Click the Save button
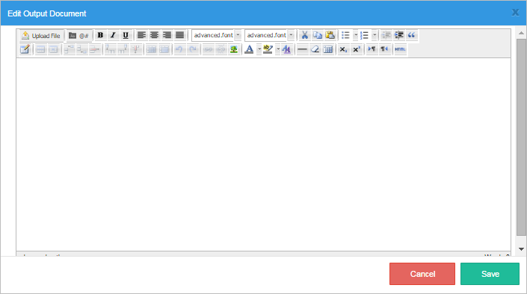Viewport: 527px width, 294px height. tap(490, 274)
